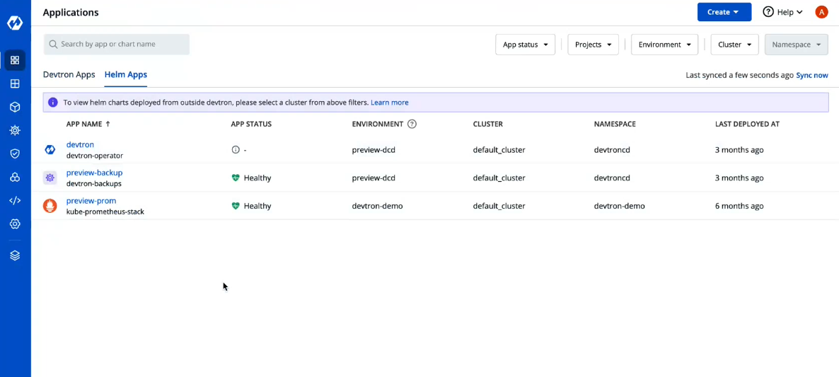Open Security shield icon in the sidebar
This screenshot has width=839, height=377.
(15, 153)
